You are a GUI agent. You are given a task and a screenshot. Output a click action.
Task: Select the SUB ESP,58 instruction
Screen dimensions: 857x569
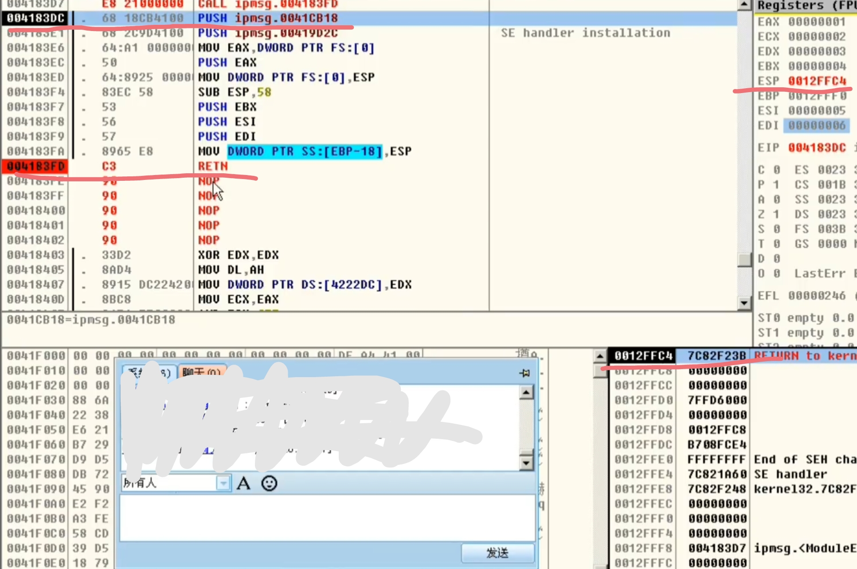click(235, 92)
